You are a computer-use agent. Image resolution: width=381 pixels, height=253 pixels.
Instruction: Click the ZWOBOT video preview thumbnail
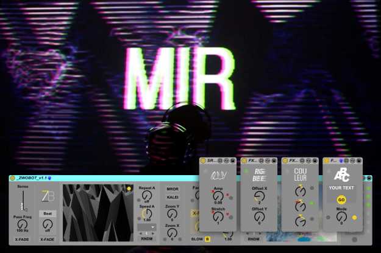tap(98, 213)
